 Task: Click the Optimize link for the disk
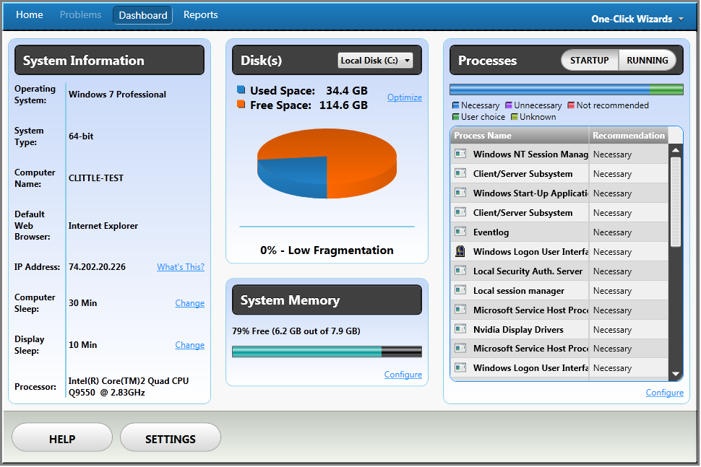pos(404,97)
